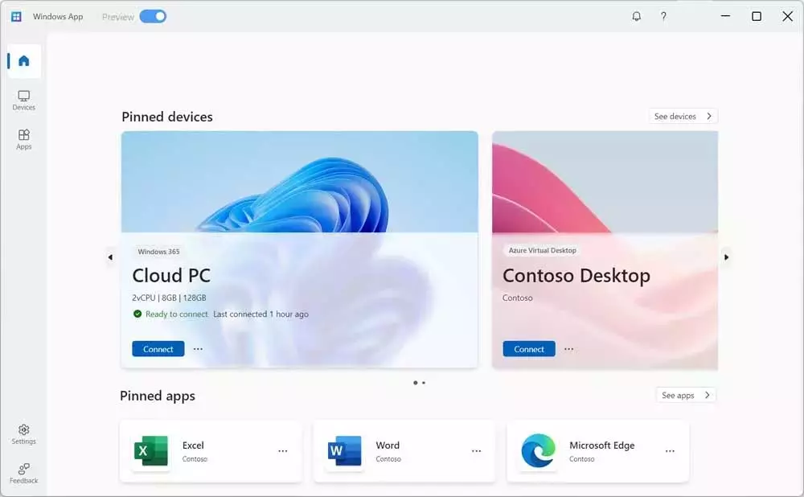This screenshot has width=804, height=497.
Task: Open more options for Contoso Desktop
Action: coord(568,349)
